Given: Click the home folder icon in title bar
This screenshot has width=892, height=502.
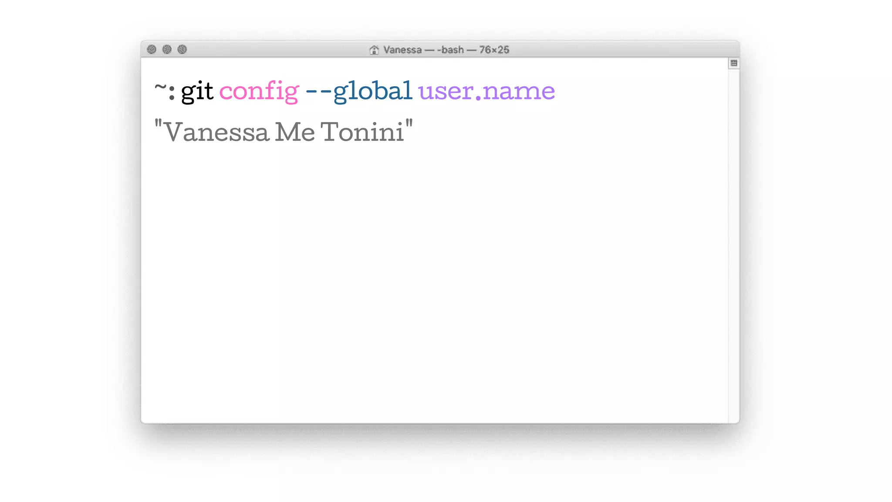Looking at the screenshot, I should coord(374,50).
